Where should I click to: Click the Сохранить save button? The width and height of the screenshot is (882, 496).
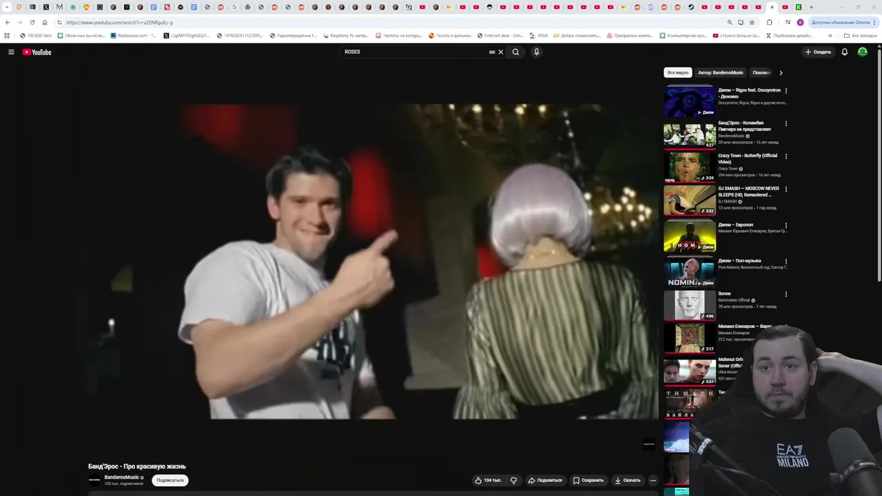click(588, 480)
